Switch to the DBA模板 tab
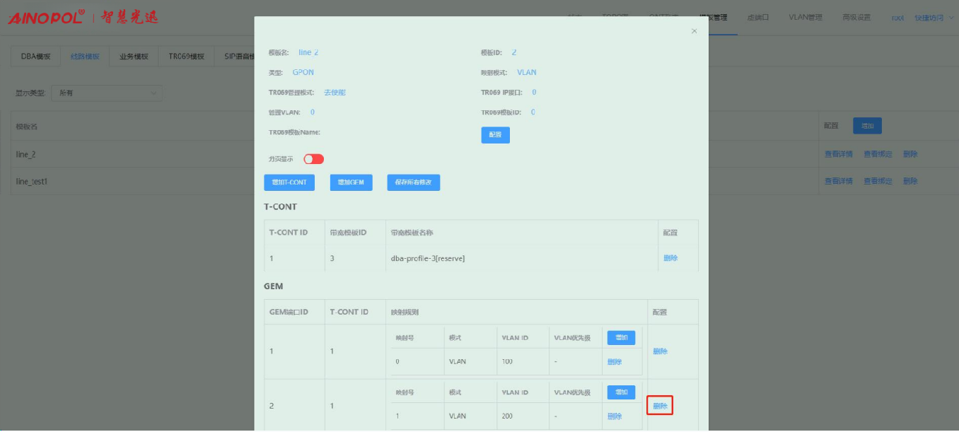This screenshot has width=959, height=432. (35, 57)
